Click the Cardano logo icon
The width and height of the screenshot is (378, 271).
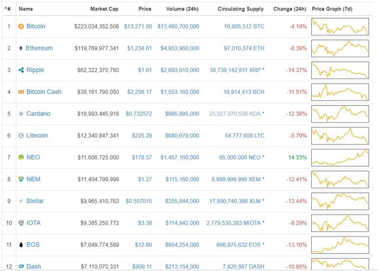(x=21, y=114)
